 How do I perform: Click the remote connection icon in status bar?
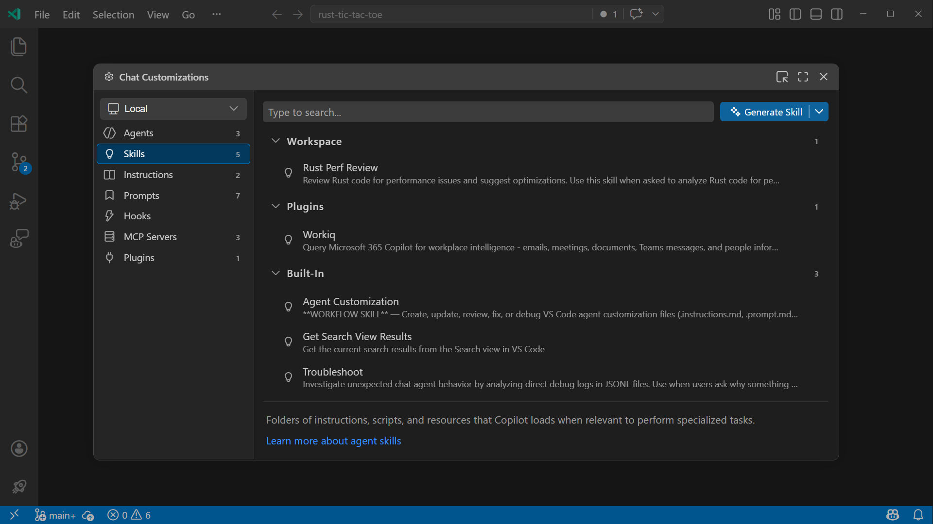(x=14, y=515)
